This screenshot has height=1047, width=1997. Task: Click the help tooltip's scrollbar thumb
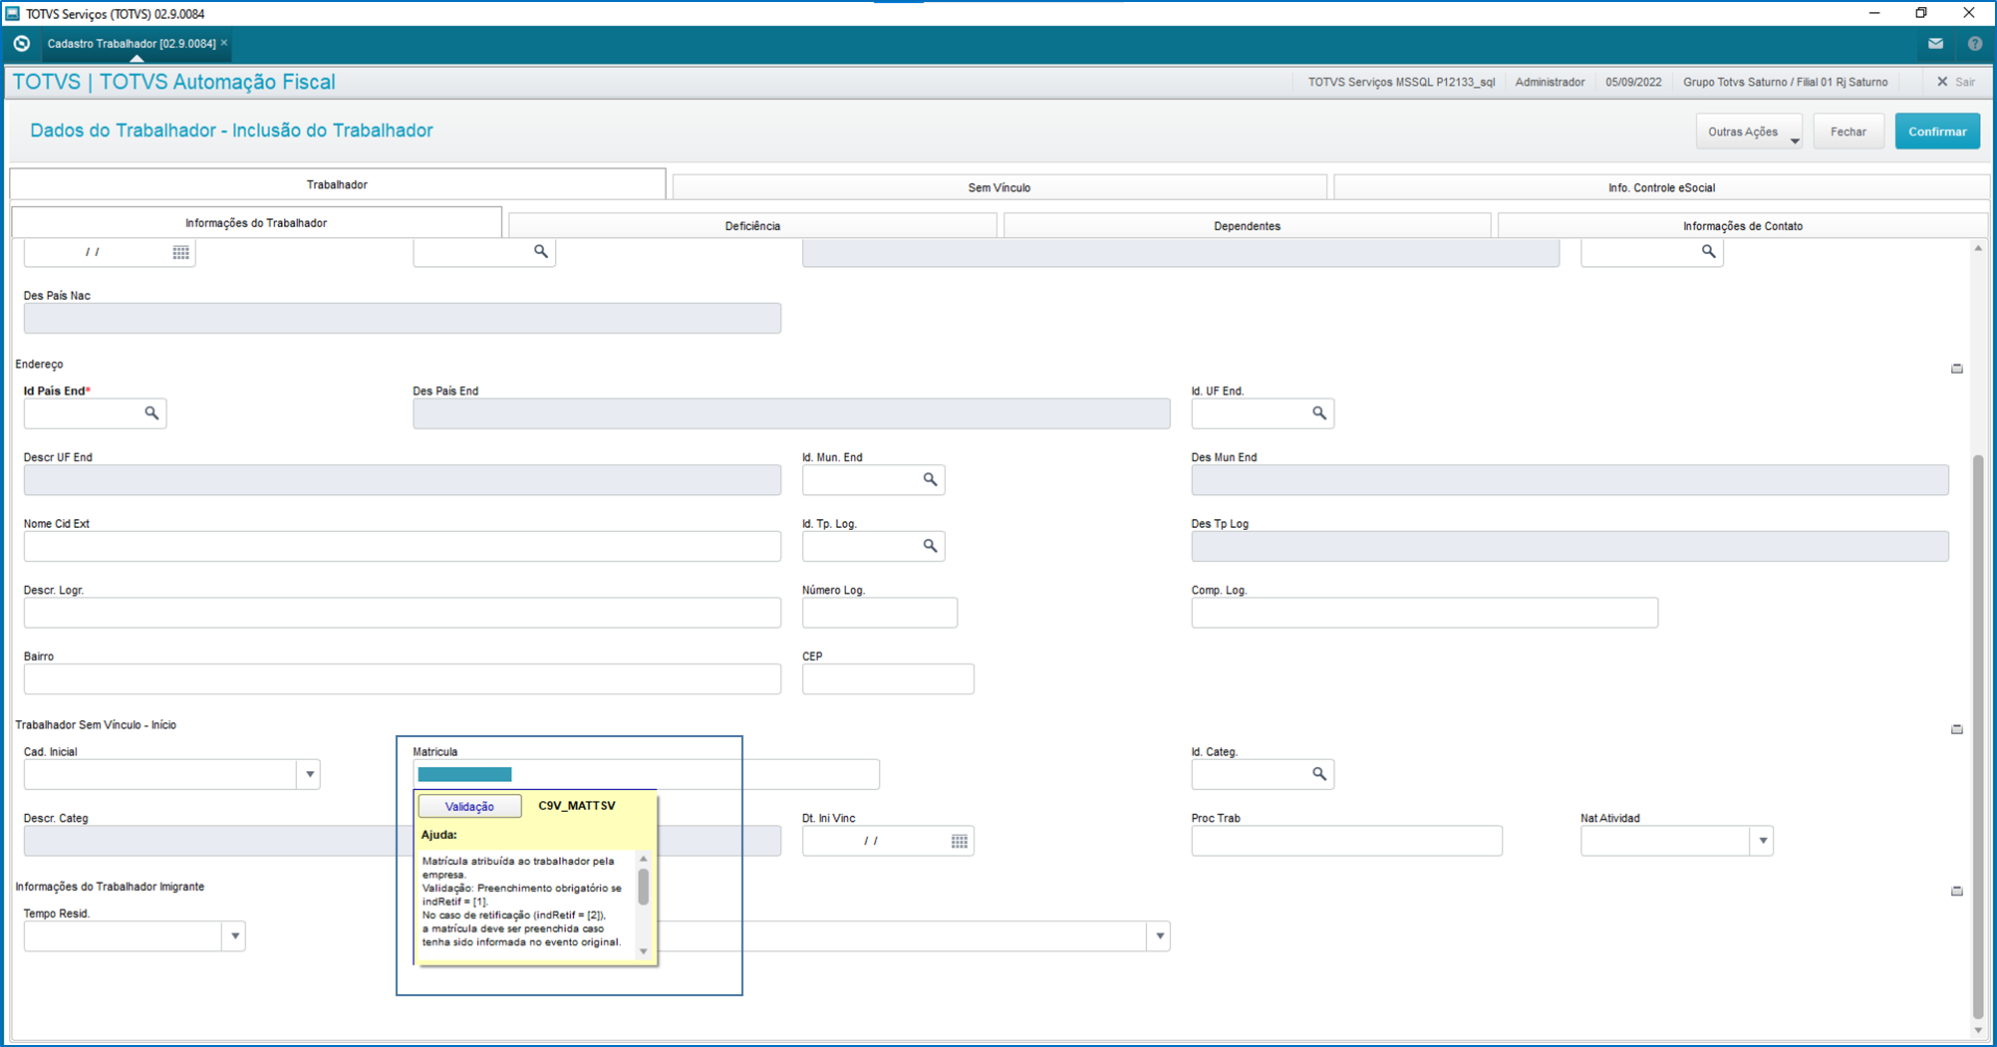click(x=644, y=887)
